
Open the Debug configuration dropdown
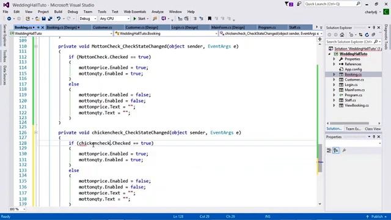point(87,19)
